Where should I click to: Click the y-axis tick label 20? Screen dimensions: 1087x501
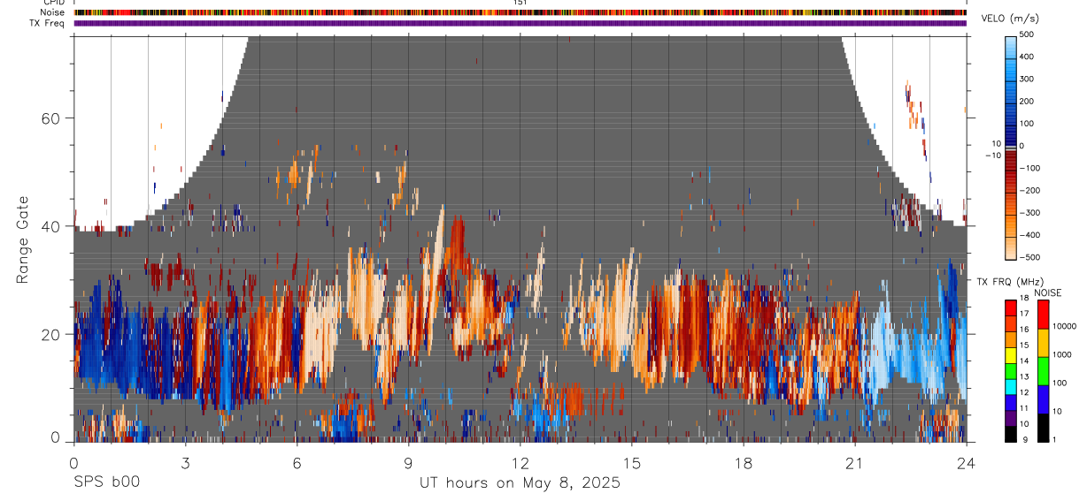click(x=50, y=334)
